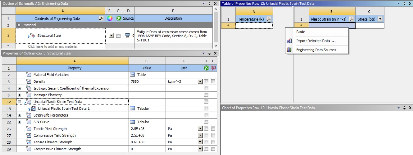Click the property icon beside S-N Curve

click(x=29, y=122)
